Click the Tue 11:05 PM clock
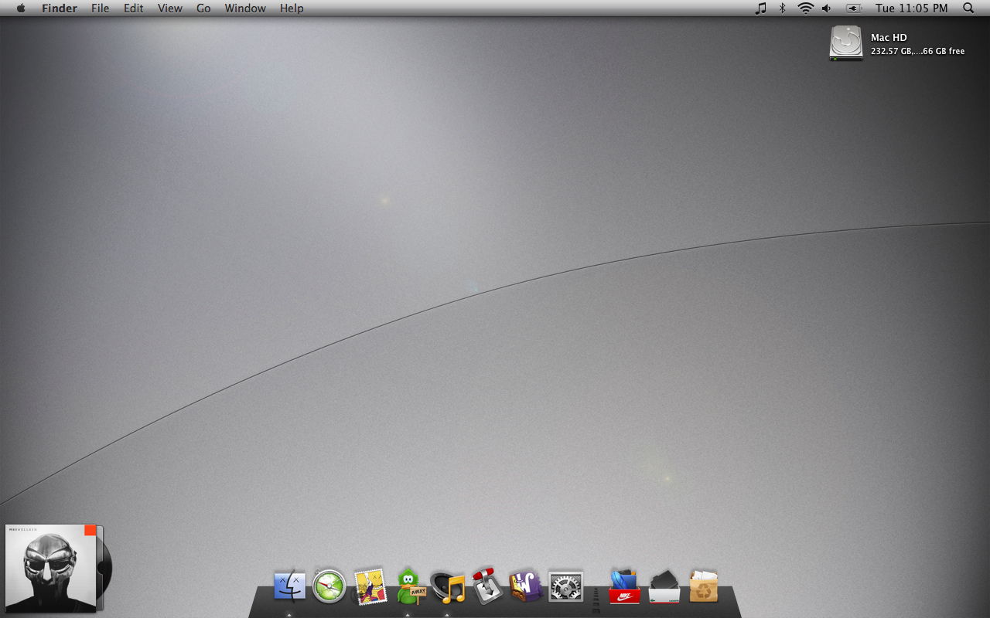Screen dimensions: 990x618 coord(911,8)
